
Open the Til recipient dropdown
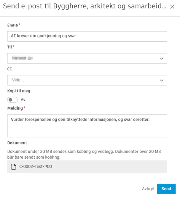[x=87, y=58]
